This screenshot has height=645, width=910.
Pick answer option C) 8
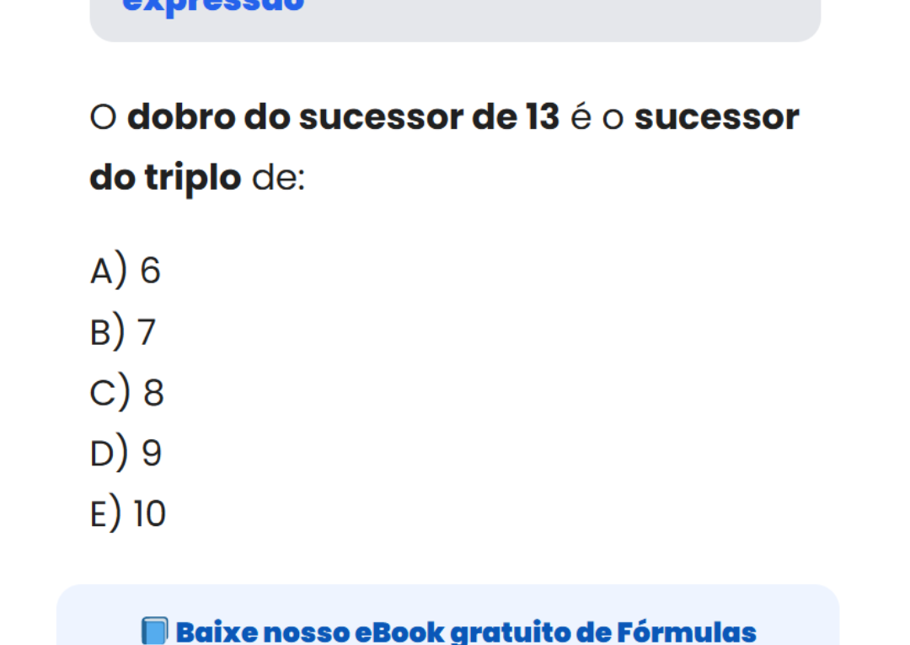(x=127, y=393)
